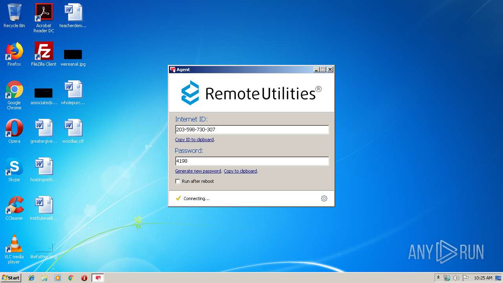This screenshot has width=503, height=283.
Task: Click Generate new password link
Action: click(x=198, y=171)
